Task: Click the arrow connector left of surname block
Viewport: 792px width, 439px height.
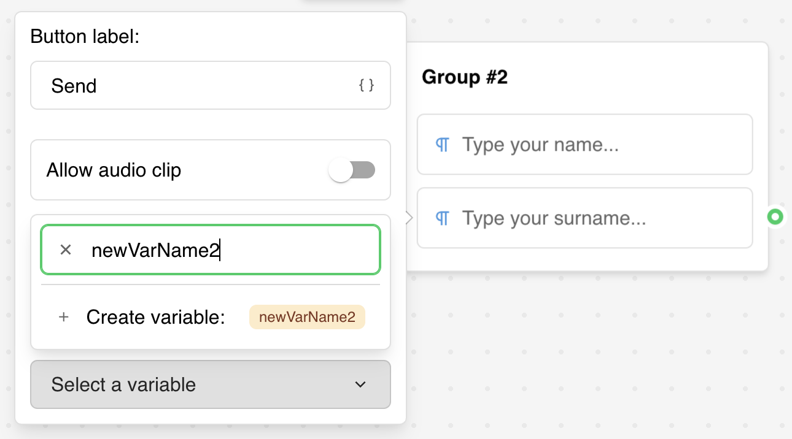Action: [x=409, y=217]
